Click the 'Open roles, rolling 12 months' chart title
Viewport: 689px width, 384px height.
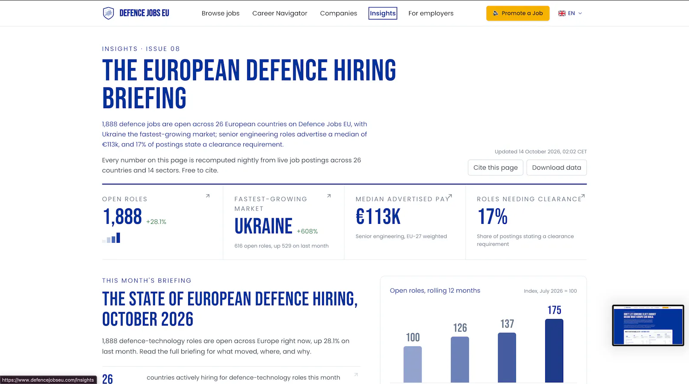[435, 291]
